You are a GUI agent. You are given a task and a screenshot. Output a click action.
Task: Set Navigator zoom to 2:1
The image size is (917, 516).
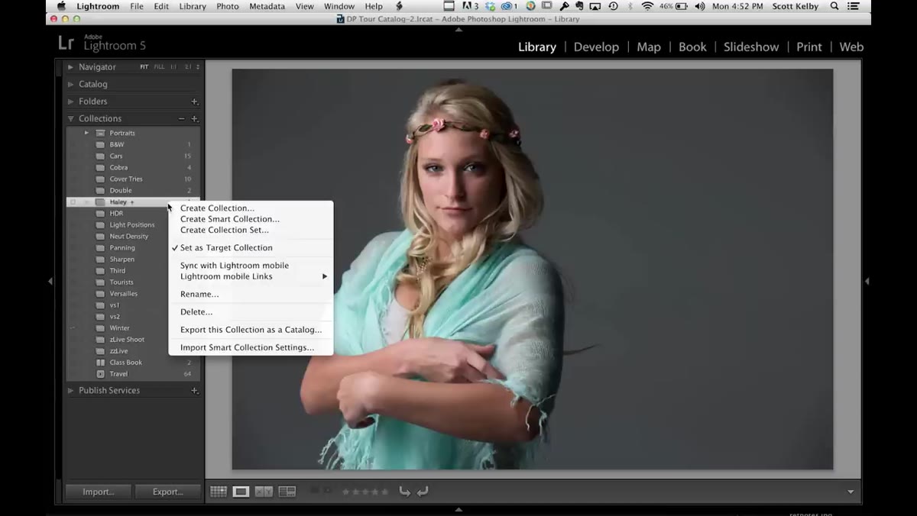188,67
